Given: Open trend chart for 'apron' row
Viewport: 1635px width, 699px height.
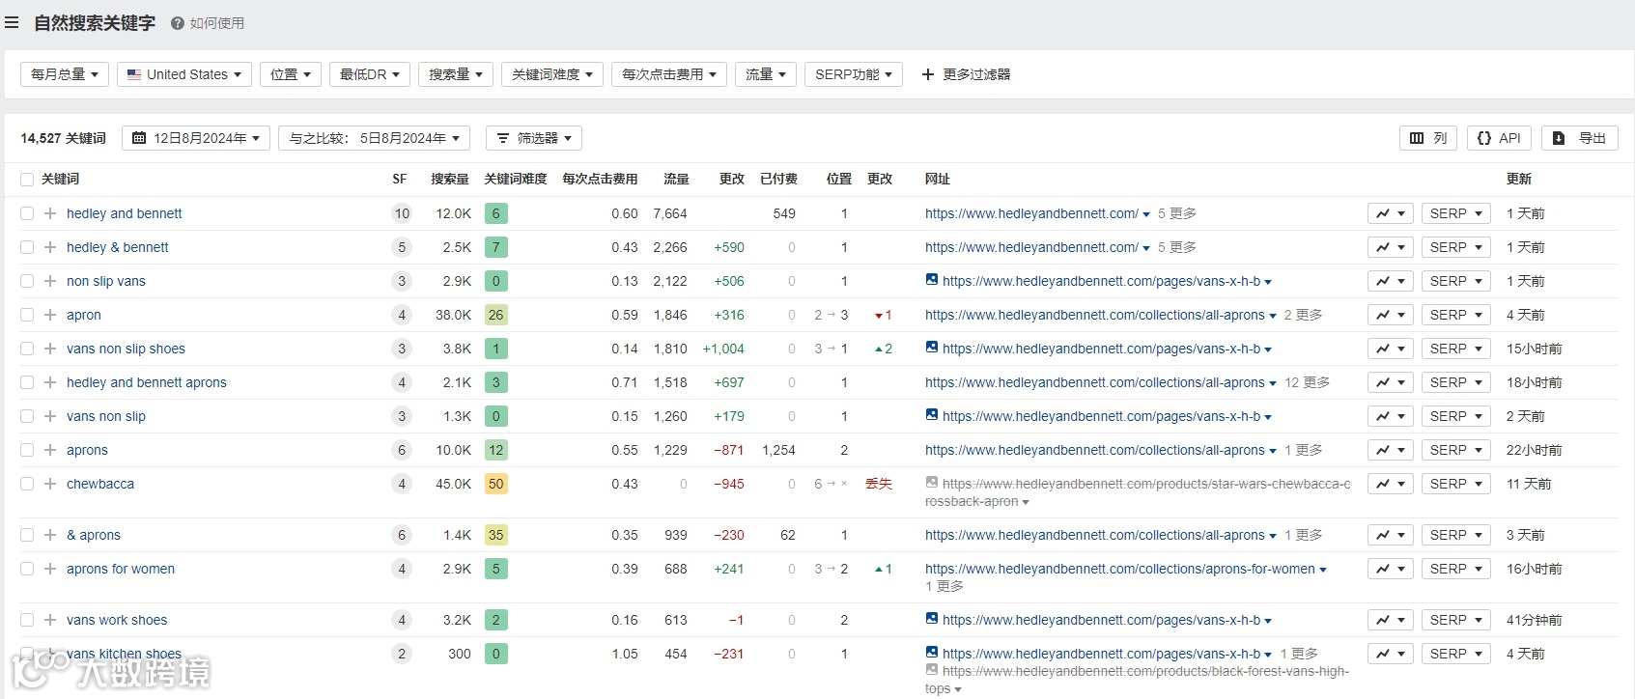Looking at the screenshot, I should (x=1391, y=315).
